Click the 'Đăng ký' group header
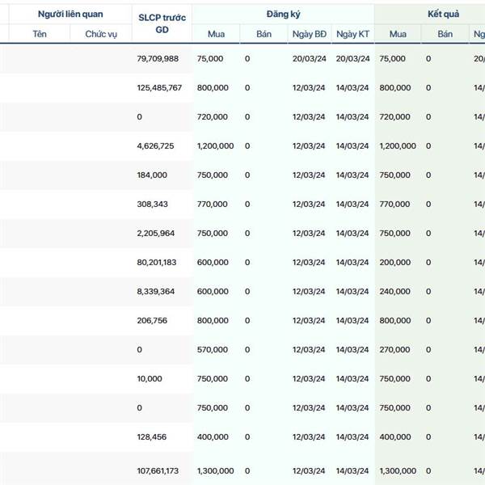Screen dimensions: 485x485 [x=284, y=15]
